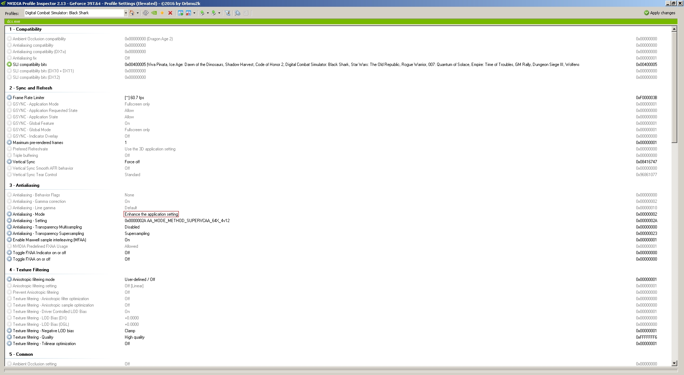Click gear icon for Texture filtering - Trilinear optimization
Image resolution: width=684 pixels, height=375 pixels.
(9, 344)
